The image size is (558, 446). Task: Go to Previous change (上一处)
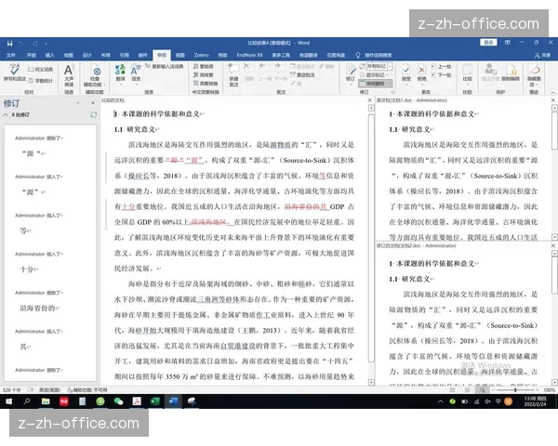pos(441,67)
